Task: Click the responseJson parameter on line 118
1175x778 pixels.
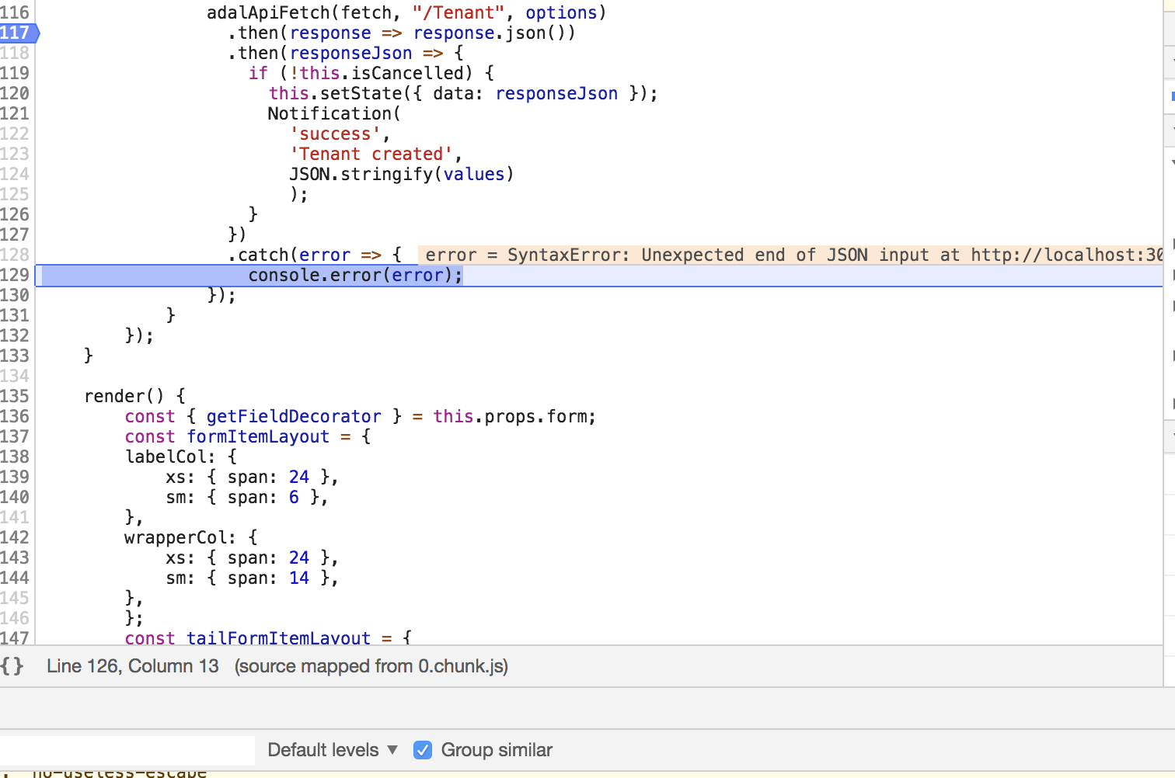Action: click(x=350, y=53)
